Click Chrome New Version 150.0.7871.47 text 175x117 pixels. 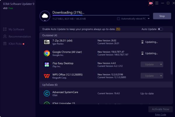click(111, 52)
